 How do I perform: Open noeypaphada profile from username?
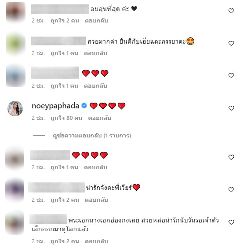pyautogui.click(x=55, y=106)
